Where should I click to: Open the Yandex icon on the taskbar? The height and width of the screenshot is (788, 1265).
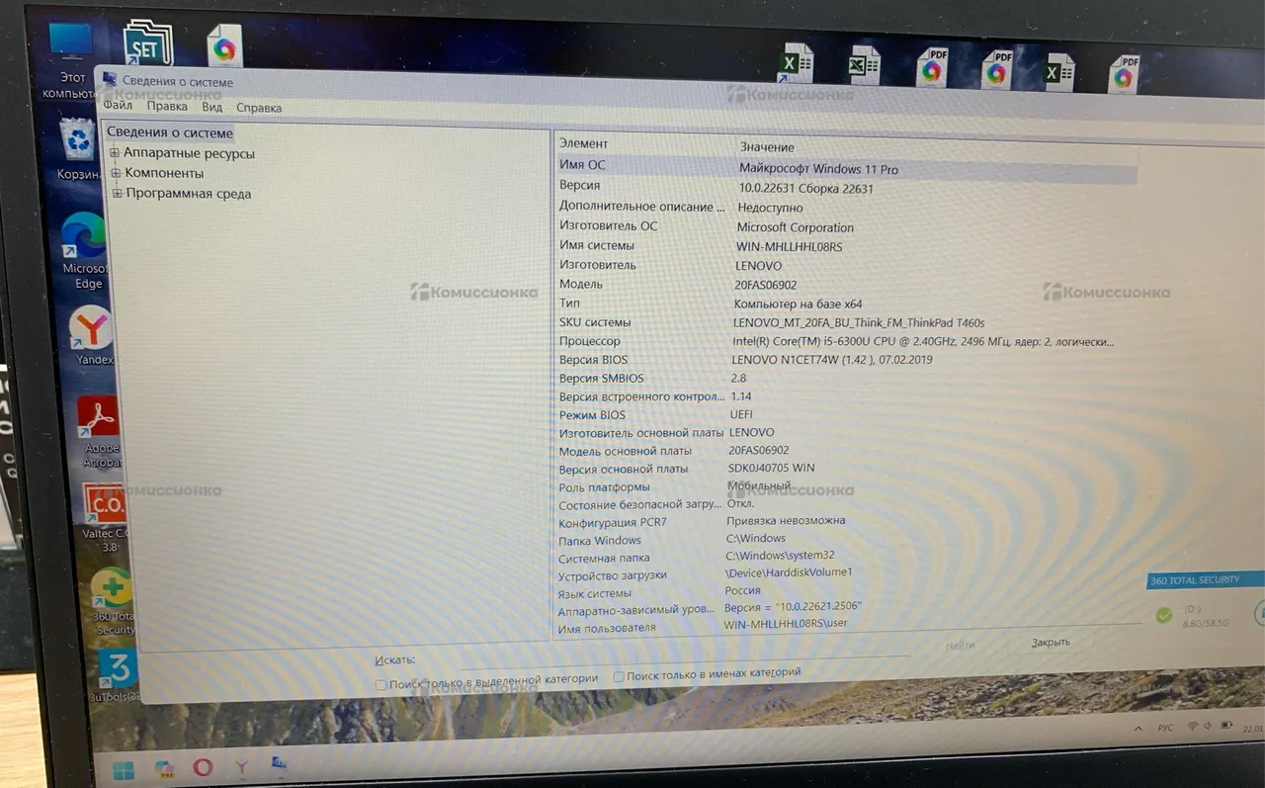(240, 766)
